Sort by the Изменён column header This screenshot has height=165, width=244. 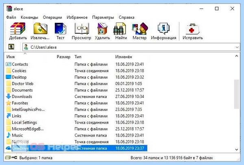point(124,57)
